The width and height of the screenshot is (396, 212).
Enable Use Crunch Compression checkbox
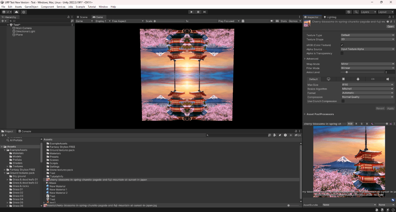pyautogui.click(x=343, y=101)
